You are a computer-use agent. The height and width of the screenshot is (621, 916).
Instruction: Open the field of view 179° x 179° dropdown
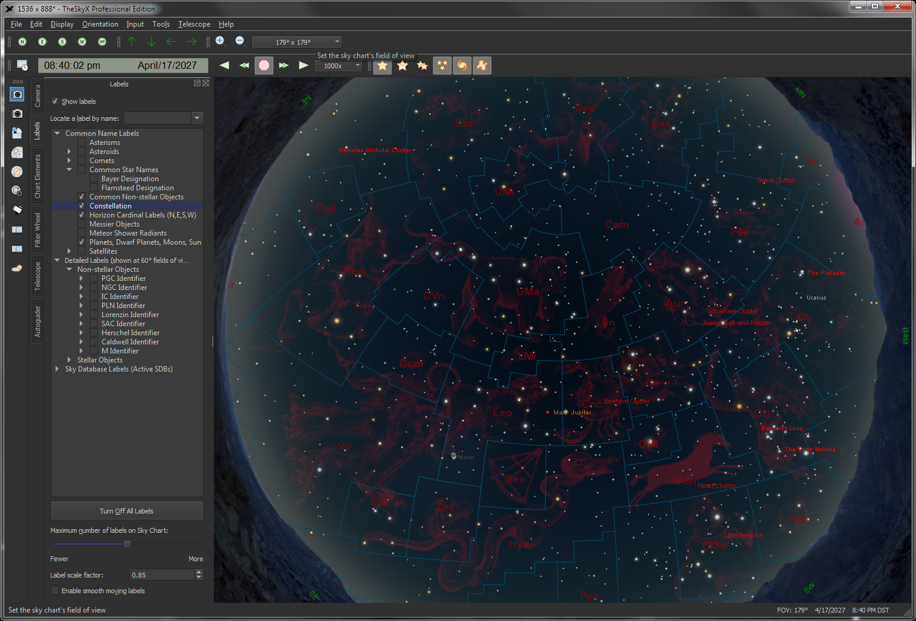297,42
